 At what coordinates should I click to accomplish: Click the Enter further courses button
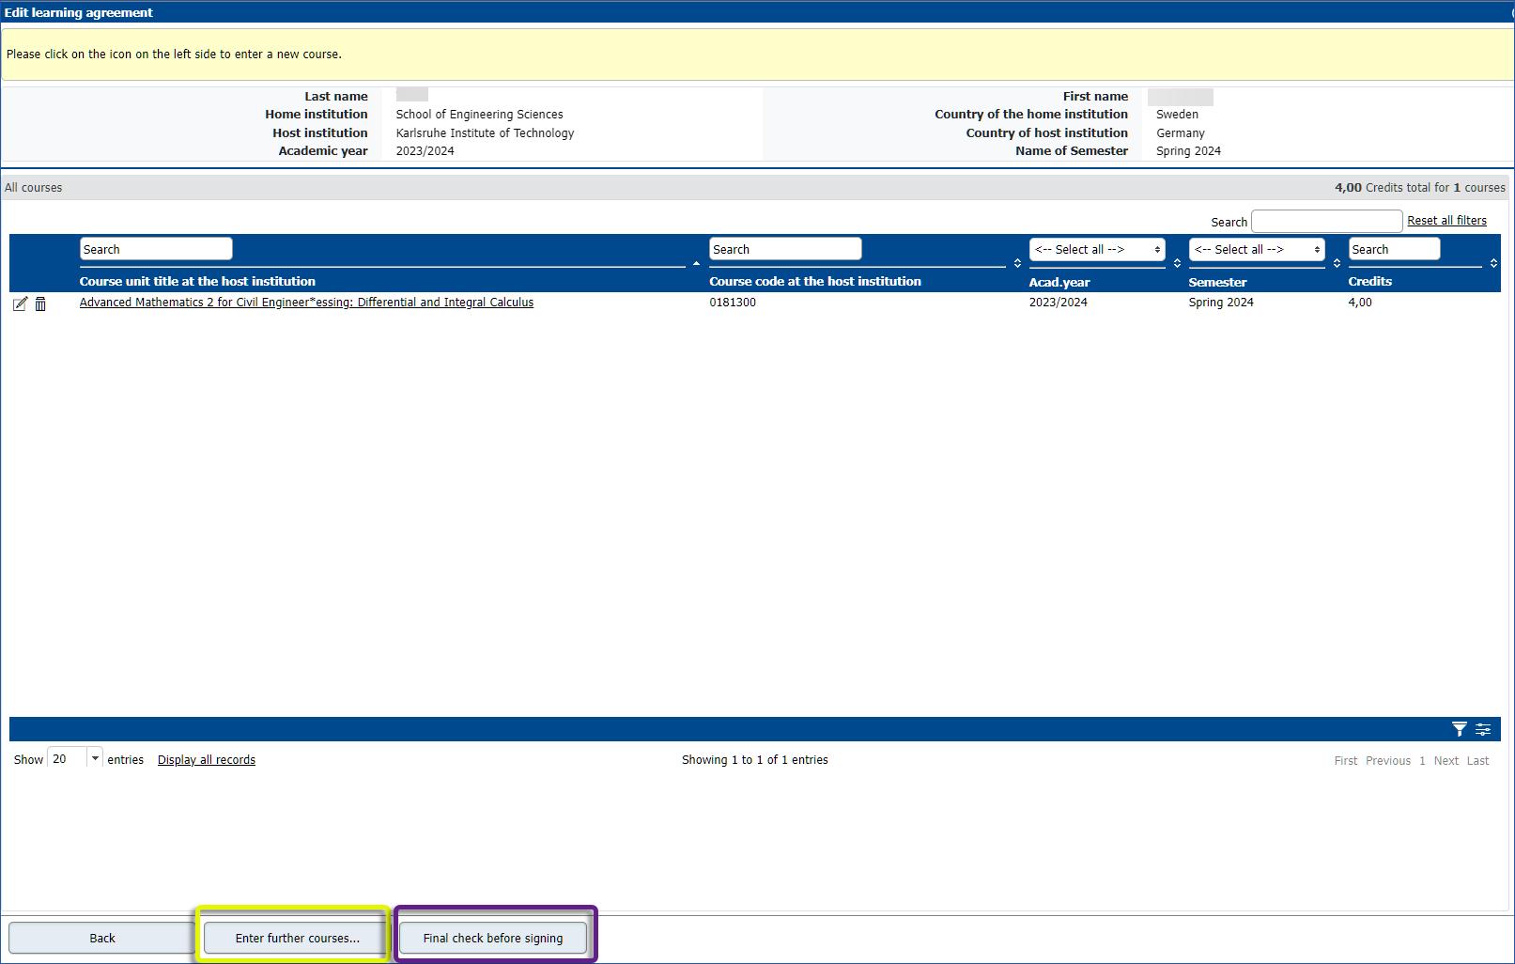pos(297,938)
